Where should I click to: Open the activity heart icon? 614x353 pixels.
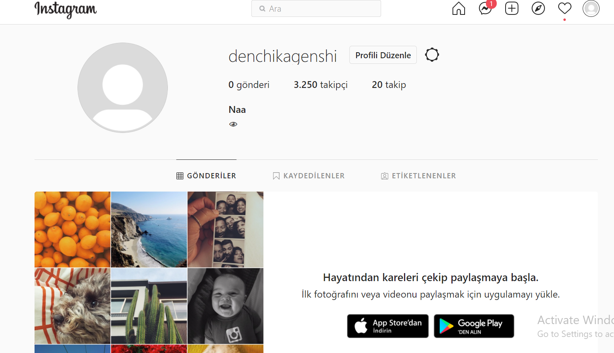point(565,8)
